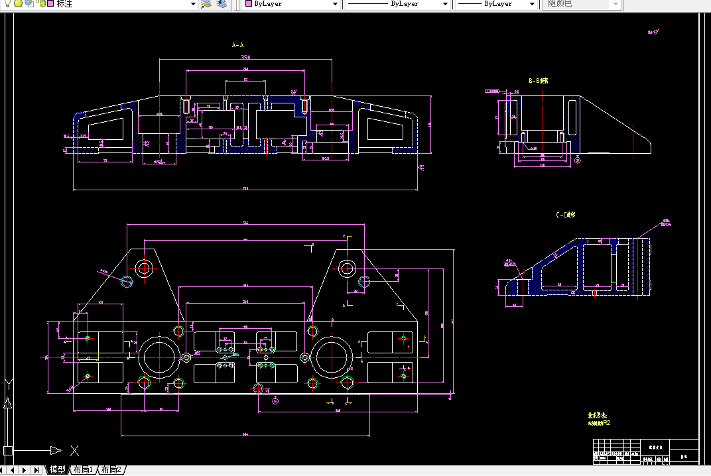Click the UCS origin square icon

pos(8,451)
